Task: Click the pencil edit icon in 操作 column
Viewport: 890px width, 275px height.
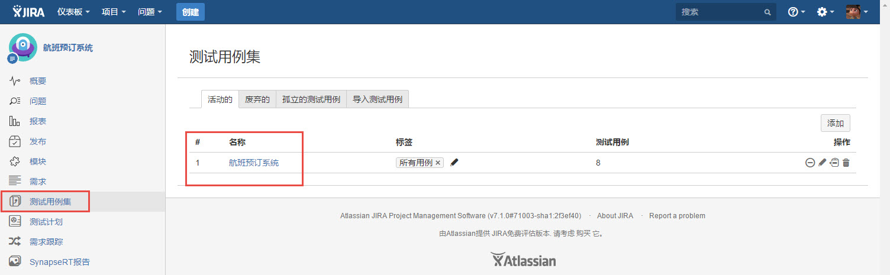Action: tap(822, 163)
